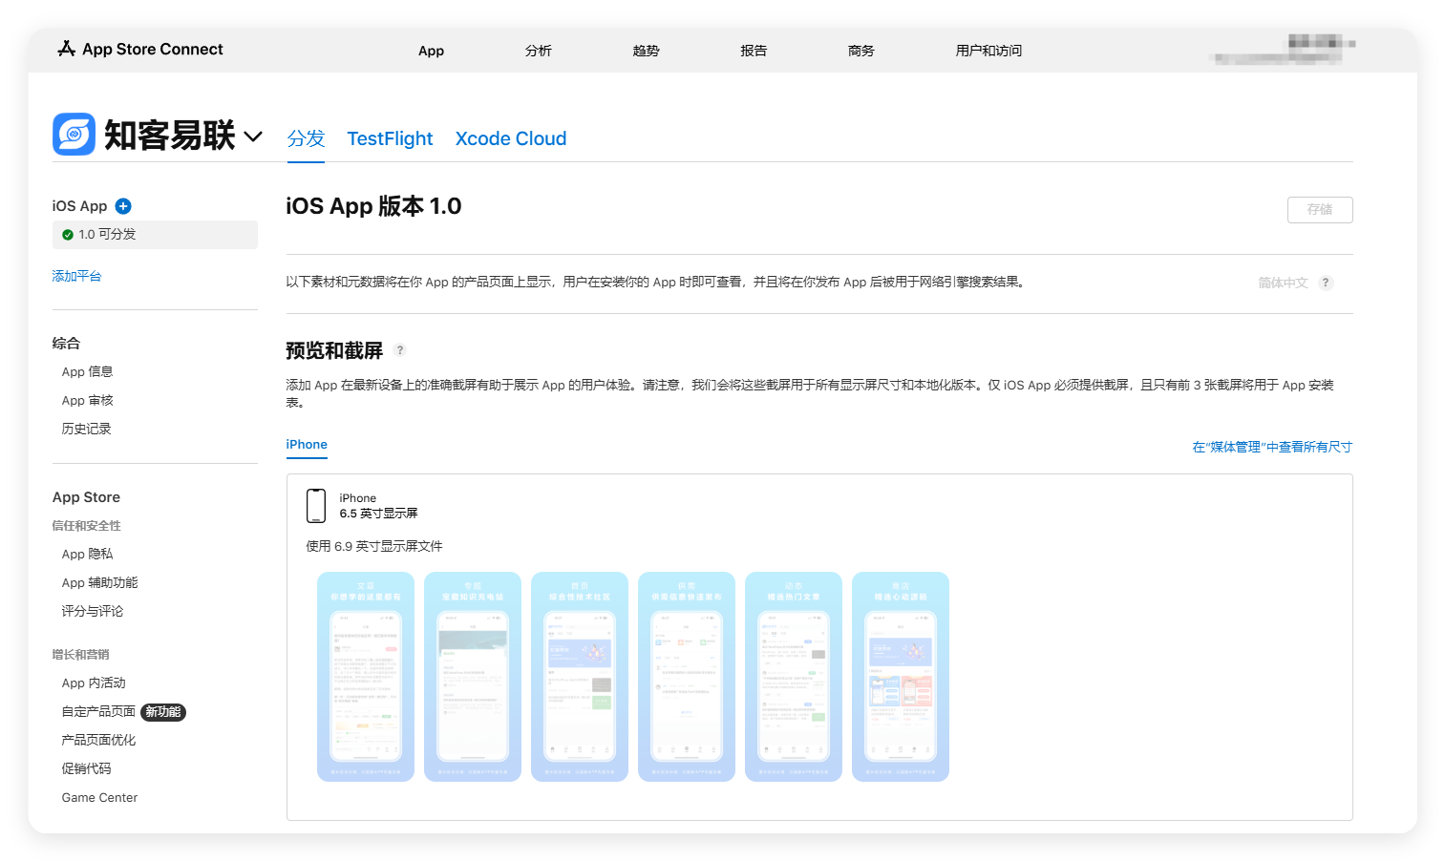Add a new iOS App version
The height and width of the screenshot is (861, 1445).
pyautogui.click(x=123, y=206)
